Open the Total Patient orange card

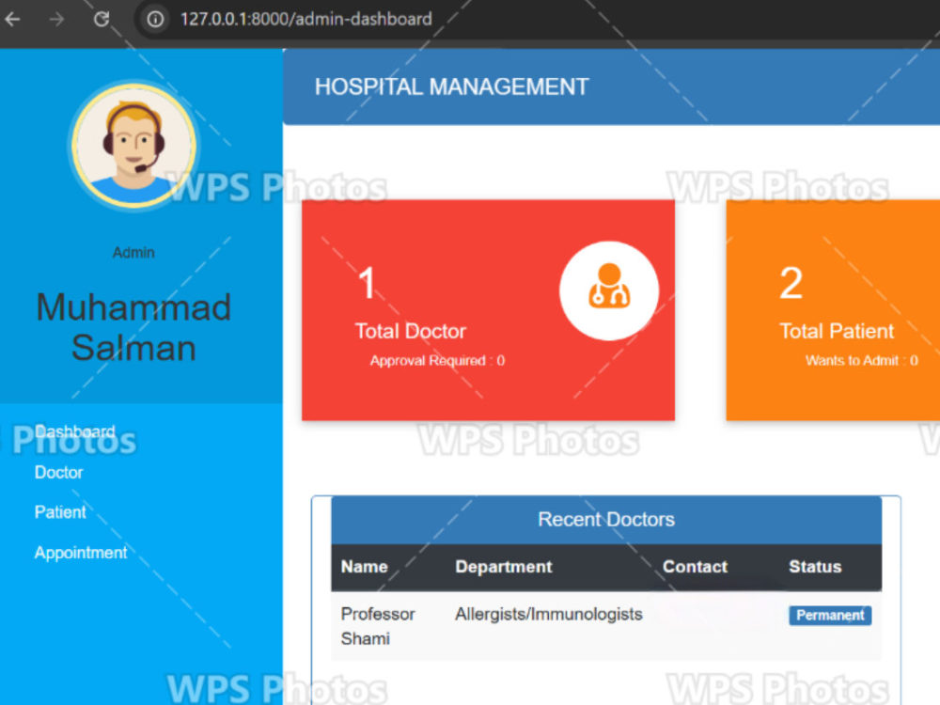833,310
